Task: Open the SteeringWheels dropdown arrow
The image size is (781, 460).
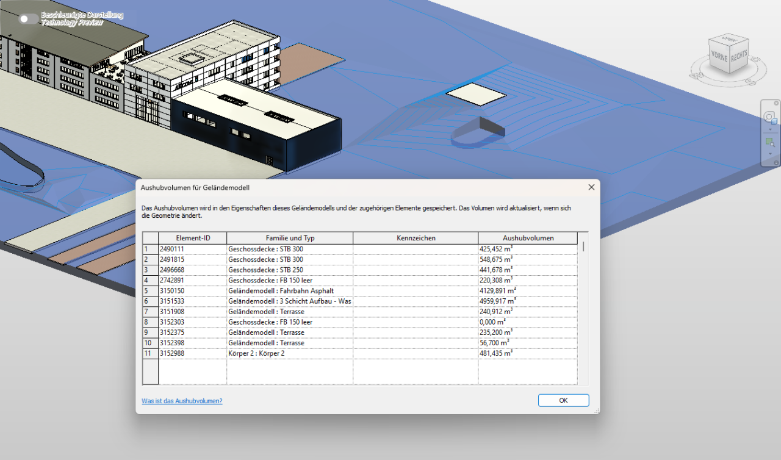Action: point(770,129)
